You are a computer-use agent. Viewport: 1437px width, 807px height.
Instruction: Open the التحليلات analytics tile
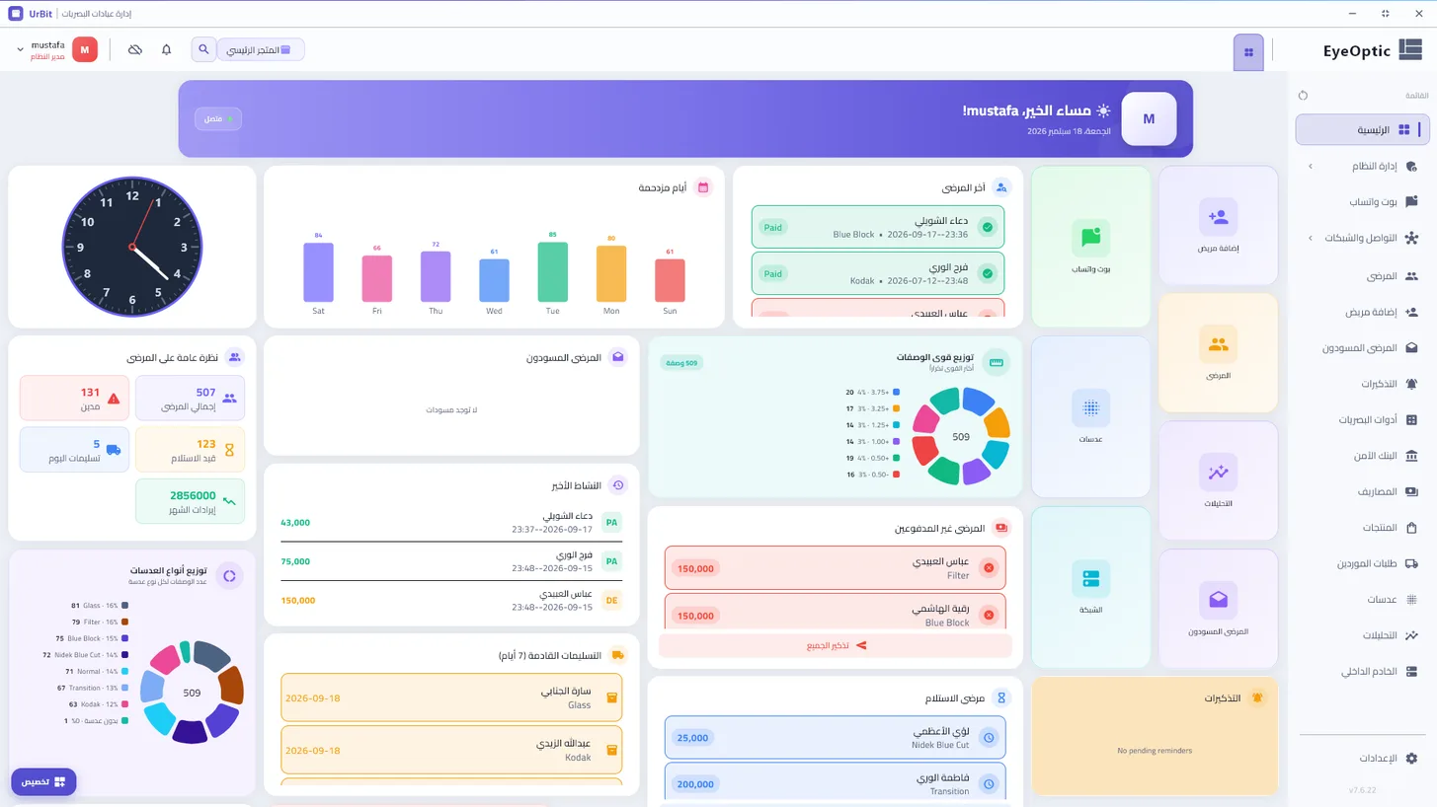pos(1218,480)
